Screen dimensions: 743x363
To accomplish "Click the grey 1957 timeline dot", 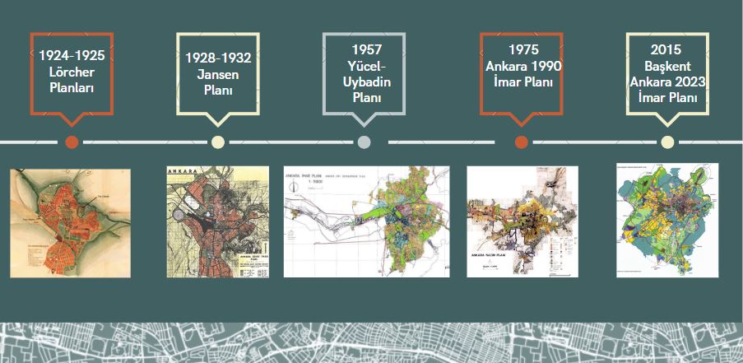I will tap(364, 142).
